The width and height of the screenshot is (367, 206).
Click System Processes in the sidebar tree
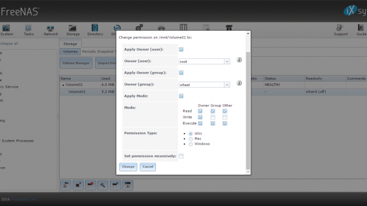[x=17, y=141]
